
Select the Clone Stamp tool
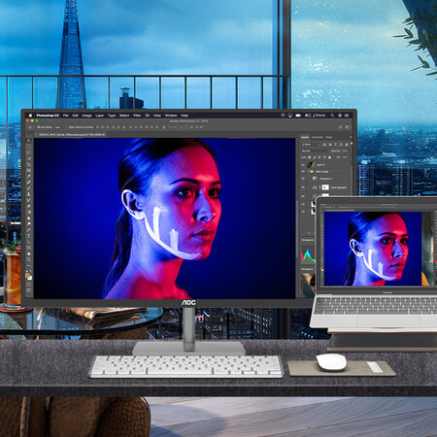29,194
